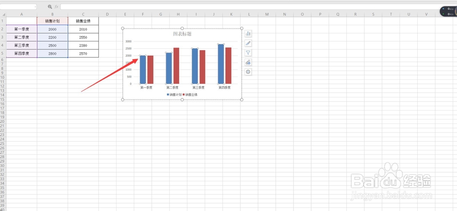This screenshot has width=457, height=211.
Task: Select cell containing 2200
Action: coord(53,37)
